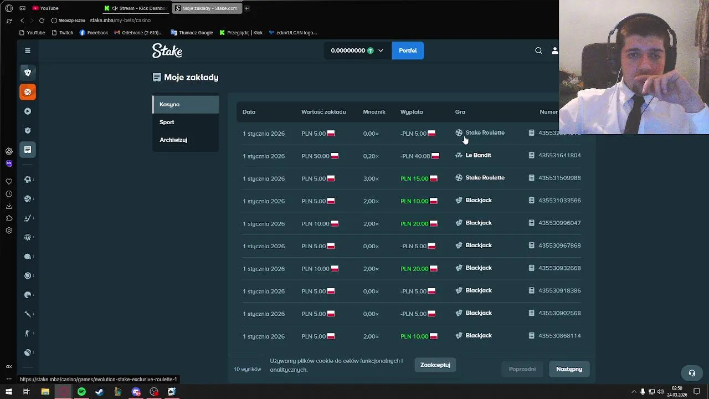The height and width of the screenshot is (399, 709).
Task: Open the orange Sports basketball icon
Action: [x=28, y=92]
